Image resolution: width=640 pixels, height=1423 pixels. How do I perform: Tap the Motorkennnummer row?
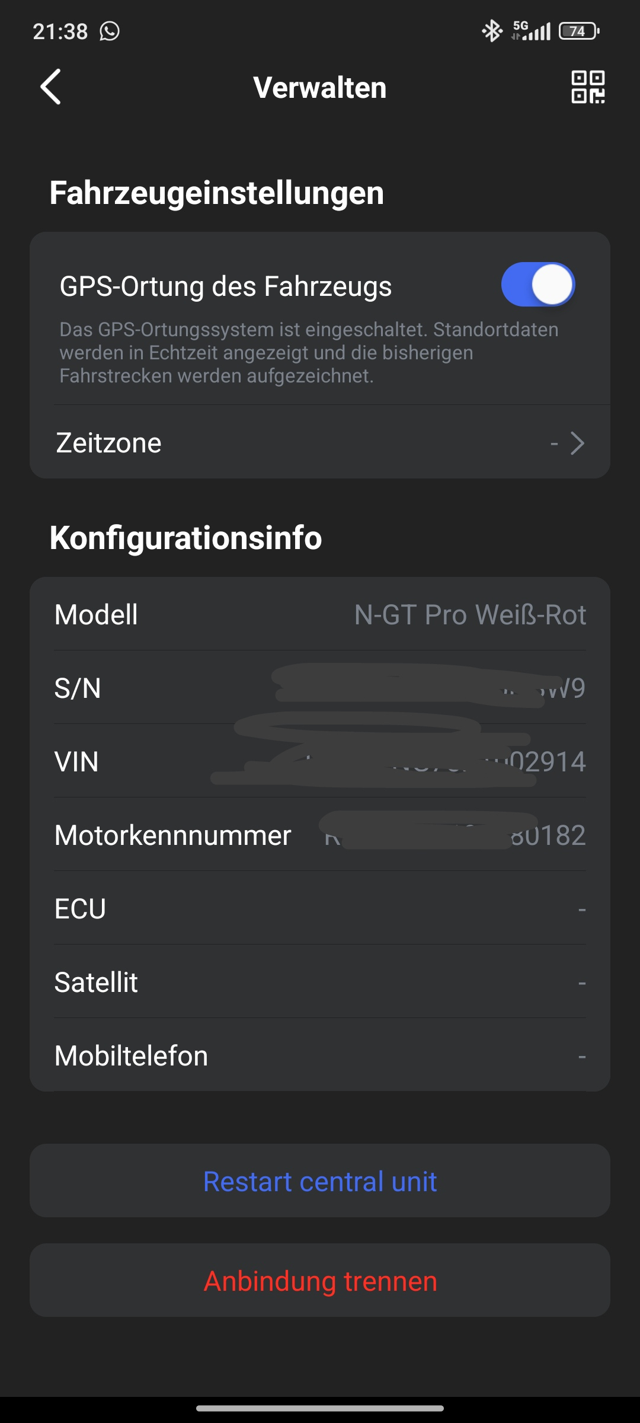click(x=320, y=835)
